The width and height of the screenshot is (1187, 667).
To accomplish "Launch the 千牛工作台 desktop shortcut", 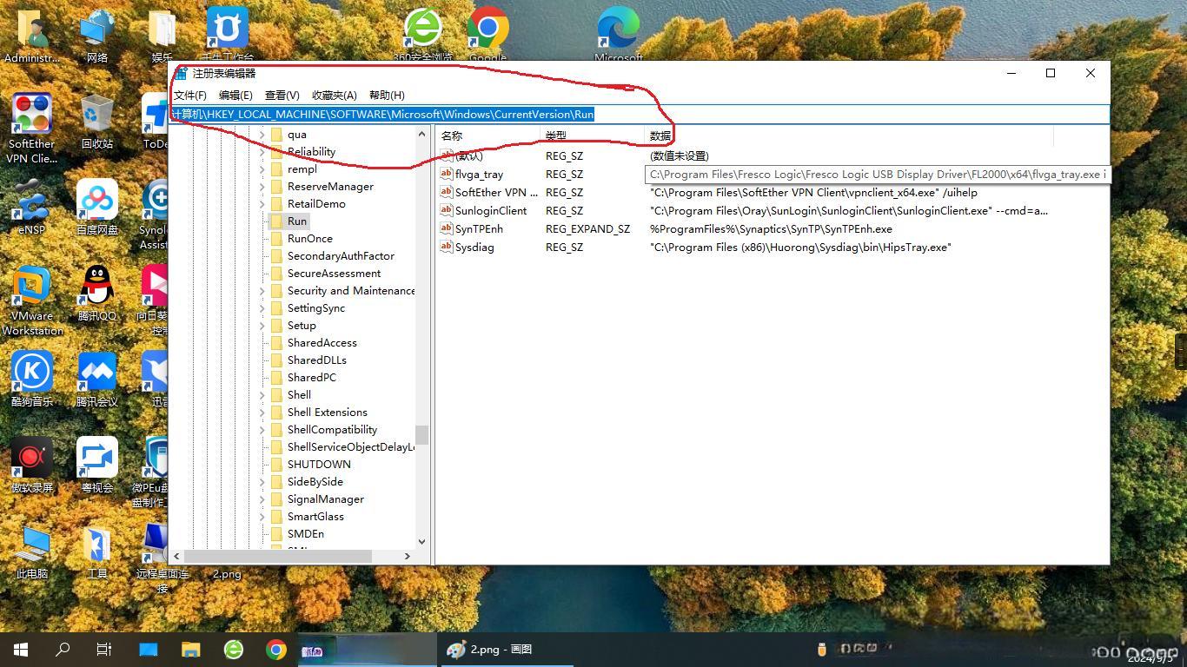I will pos(227,35).
